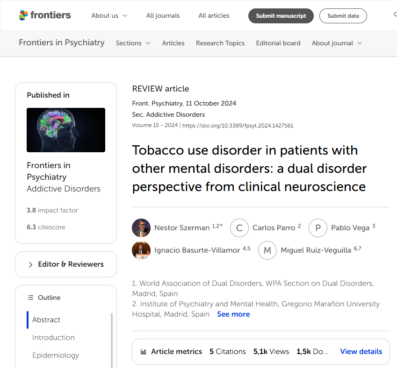Viewport: 397px width, 368px height.
Task: Click the brain image journal thumbnail
Action: tap(66, 130)
